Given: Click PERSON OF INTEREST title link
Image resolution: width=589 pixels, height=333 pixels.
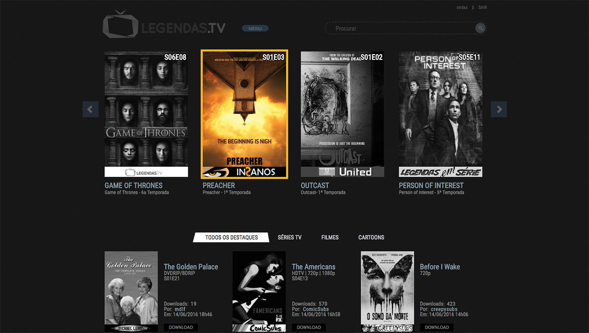Looking at the screenshot, I should coord(431,185).
